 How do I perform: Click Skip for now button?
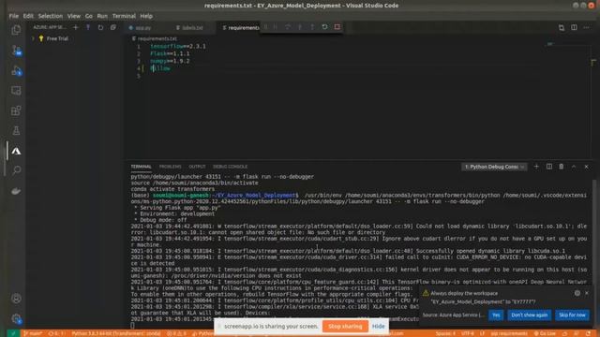(572, 315)
